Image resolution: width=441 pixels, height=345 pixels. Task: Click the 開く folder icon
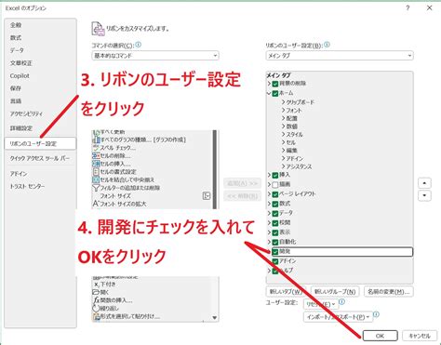coord(96,292)
